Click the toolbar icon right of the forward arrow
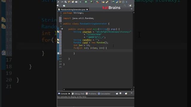The image size is (191, 107). coord(64,6)
